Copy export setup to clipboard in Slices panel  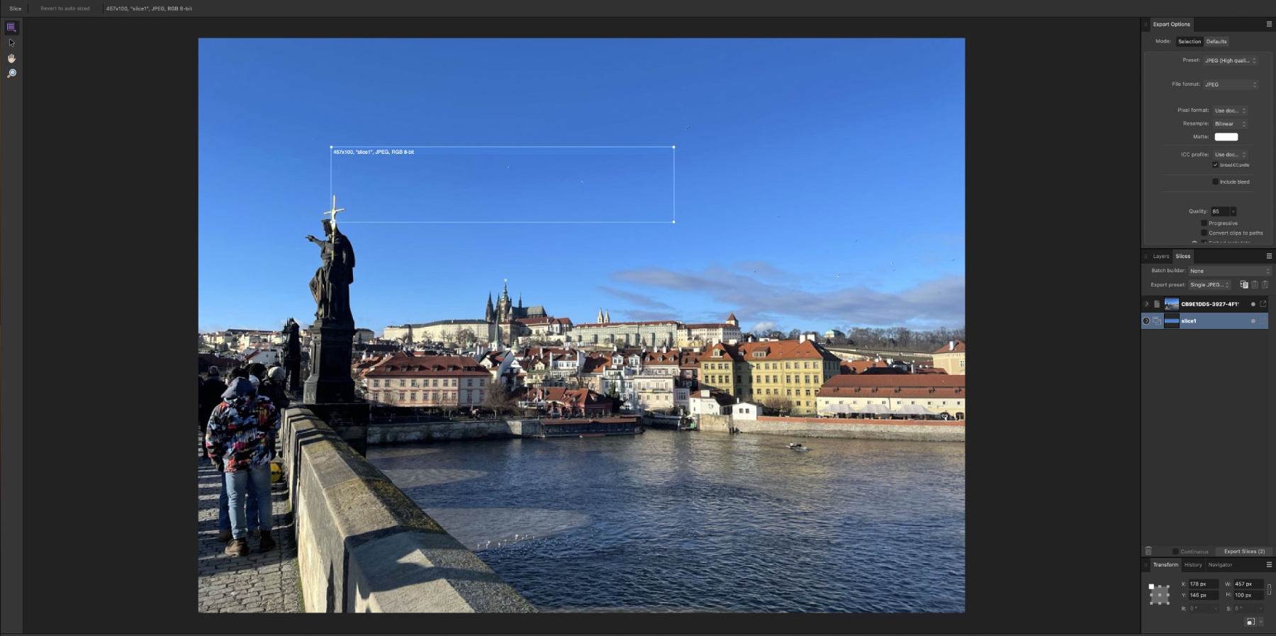tap(1244, 285)
